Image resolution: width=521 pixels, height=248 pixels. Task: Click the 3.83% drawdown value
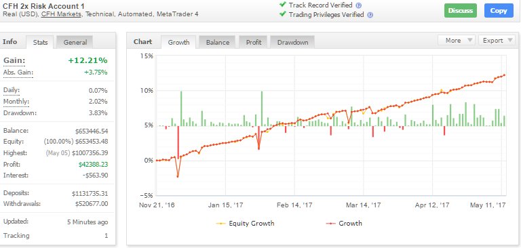point(98,113)
